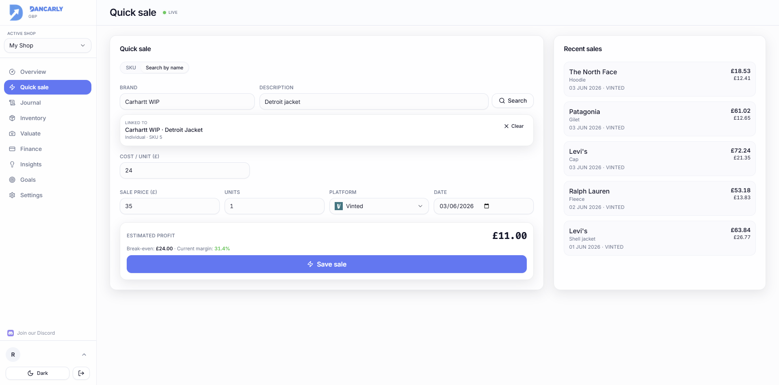Select the Patagonia Gilet recent sale
779x385 pixels.
[x=660, y=119]
